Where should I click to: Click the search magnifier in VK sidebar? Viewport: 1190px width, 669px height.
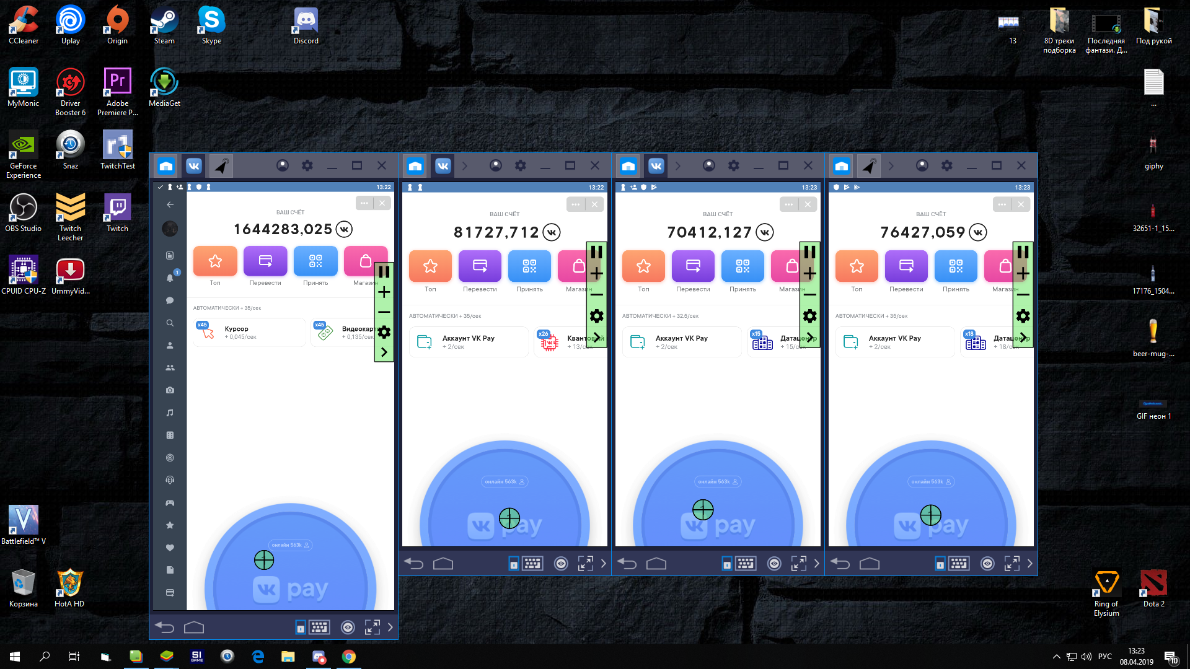point(170,323)
